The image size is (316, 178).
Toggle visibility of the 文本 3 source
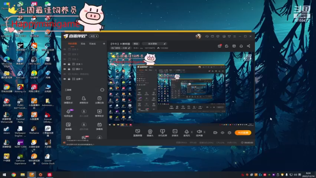pos(65,49)
